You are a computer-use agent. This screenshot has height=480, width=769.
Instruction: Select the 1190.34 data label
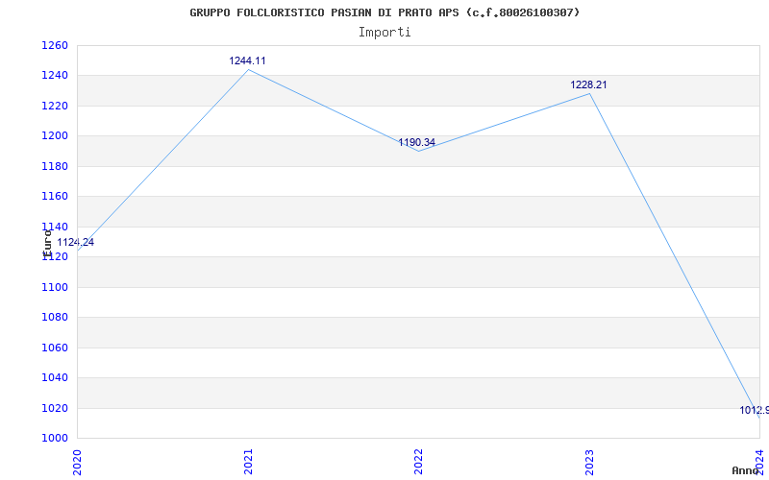416,142
